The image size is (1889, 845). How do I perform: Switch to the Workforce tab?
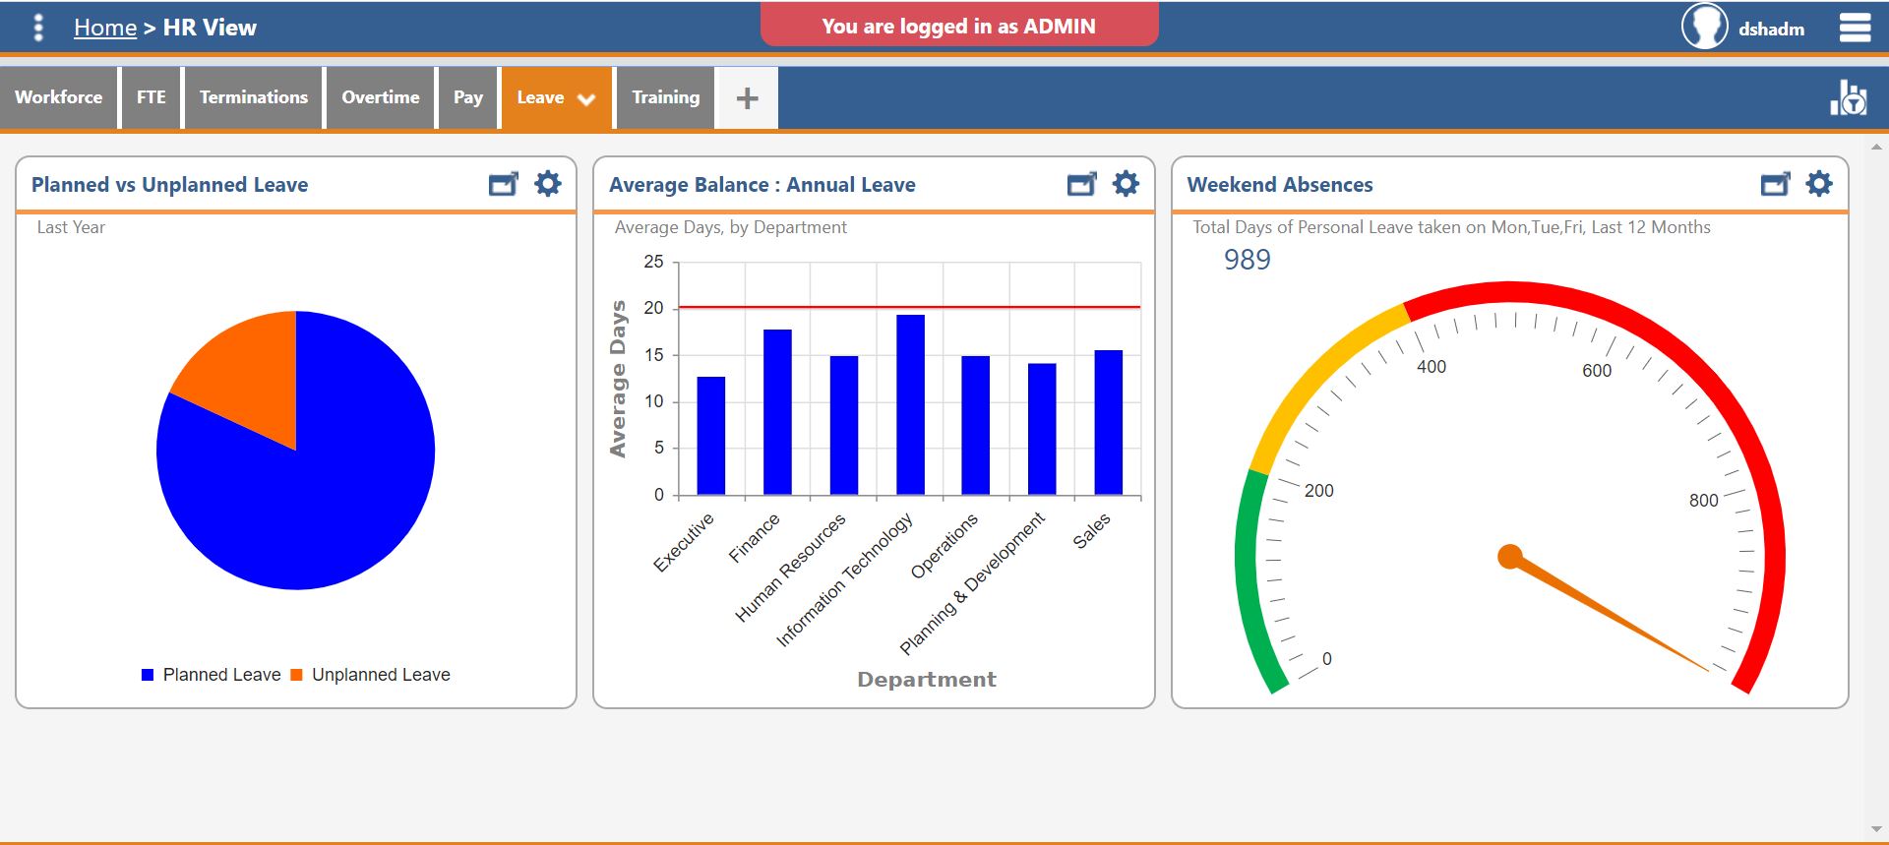pyautogui.click(x=59, y=97)
